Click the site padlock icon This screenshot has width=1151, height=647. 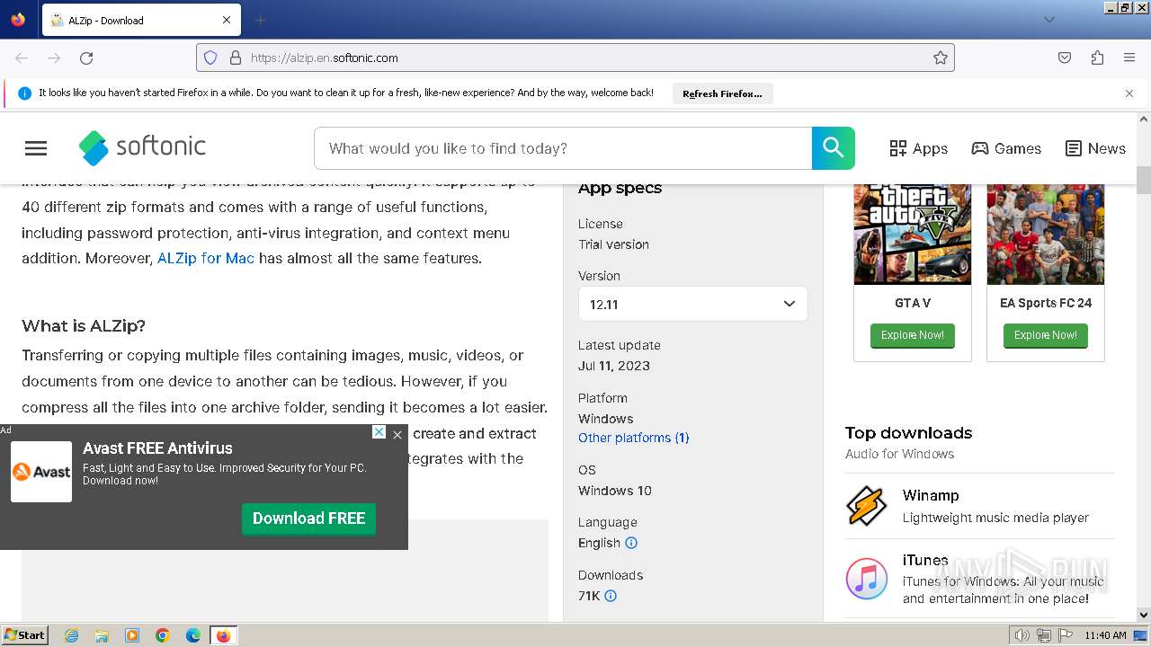[x=236, y=58]
